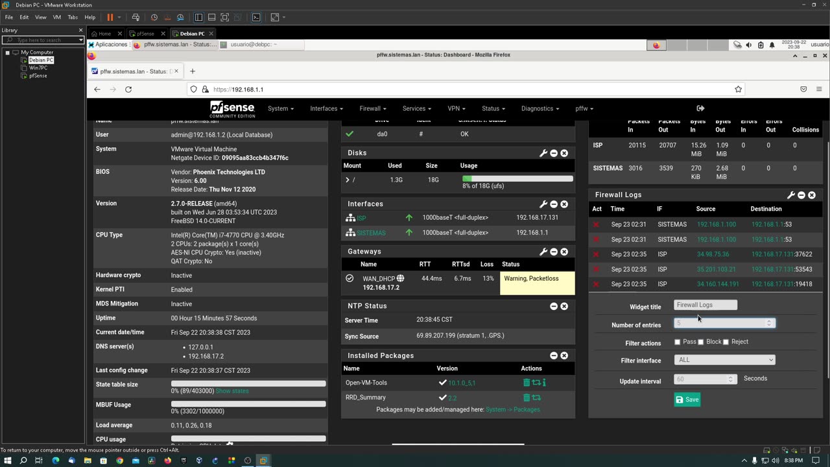Close the Gateways widget

[x=564, y=252]
